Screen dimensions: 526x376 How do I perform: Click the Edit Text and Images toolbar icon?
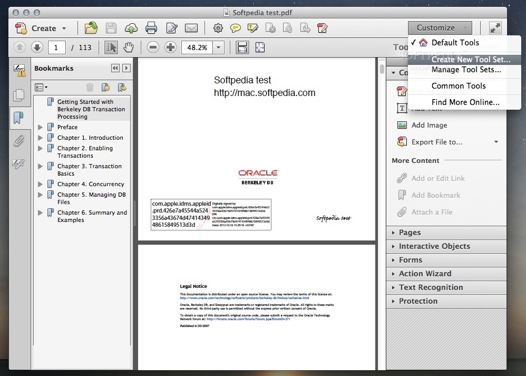[x=323, y=28]
